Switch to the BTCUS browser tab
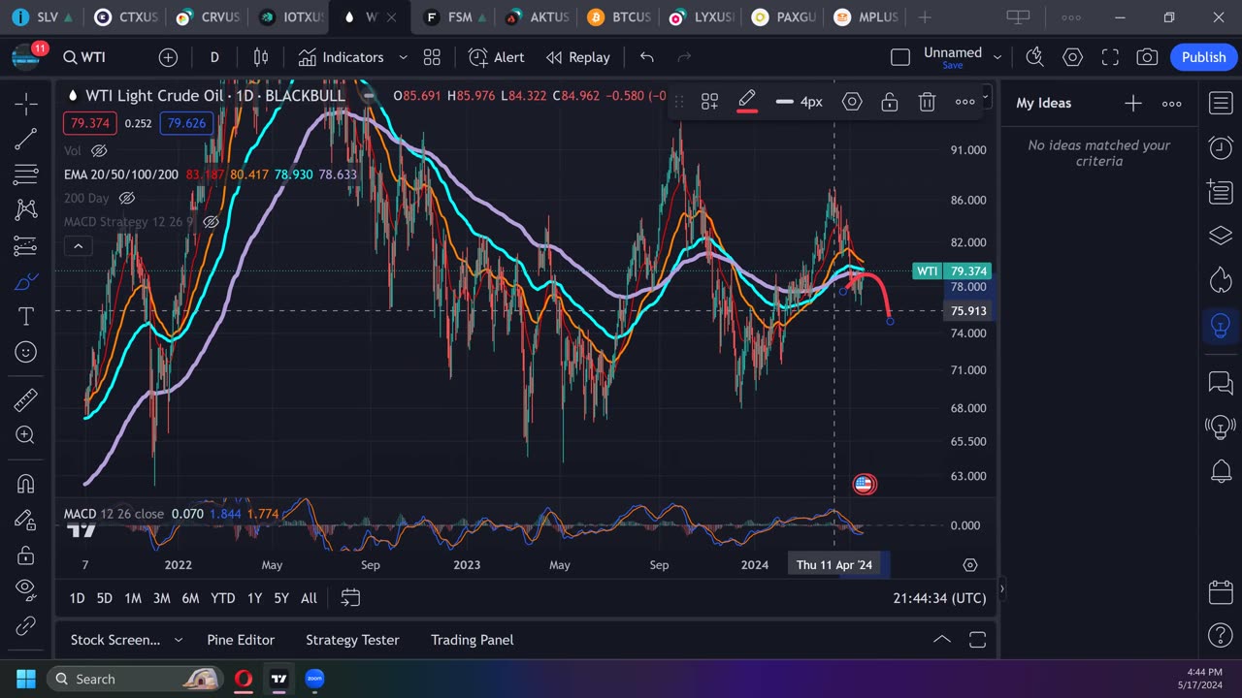This screenshot has height=698, width=1242. coord(619,16)
